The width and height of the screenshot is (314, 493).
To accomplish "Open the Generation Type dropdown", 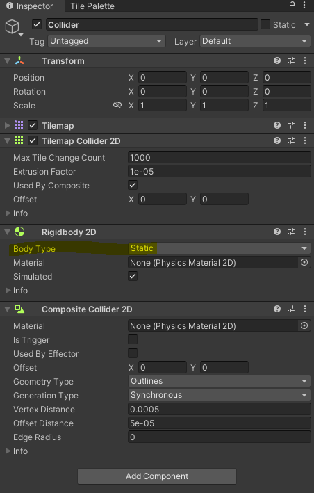I will pyautogui.click(x=219, y=395).
